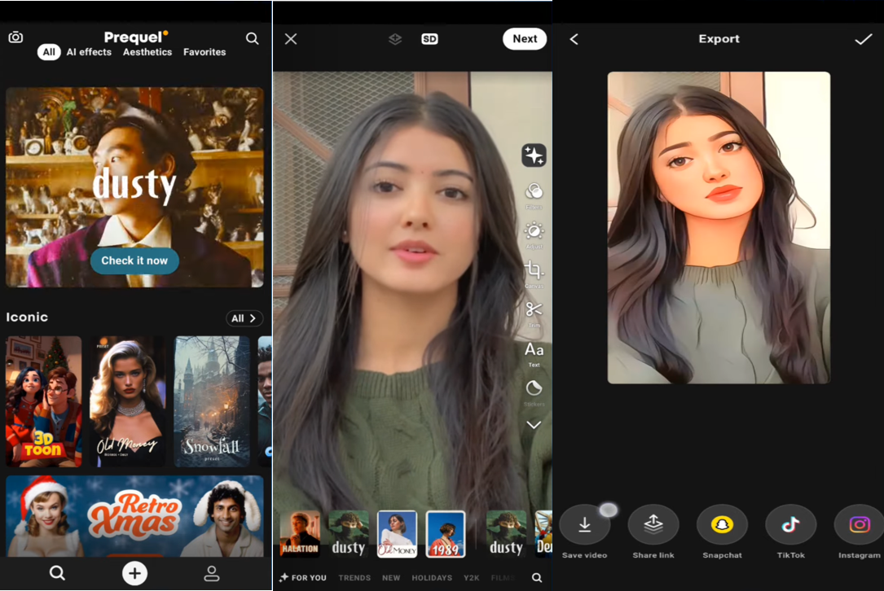Open the 3D Toon preset thumbnail

pos(43,401)
